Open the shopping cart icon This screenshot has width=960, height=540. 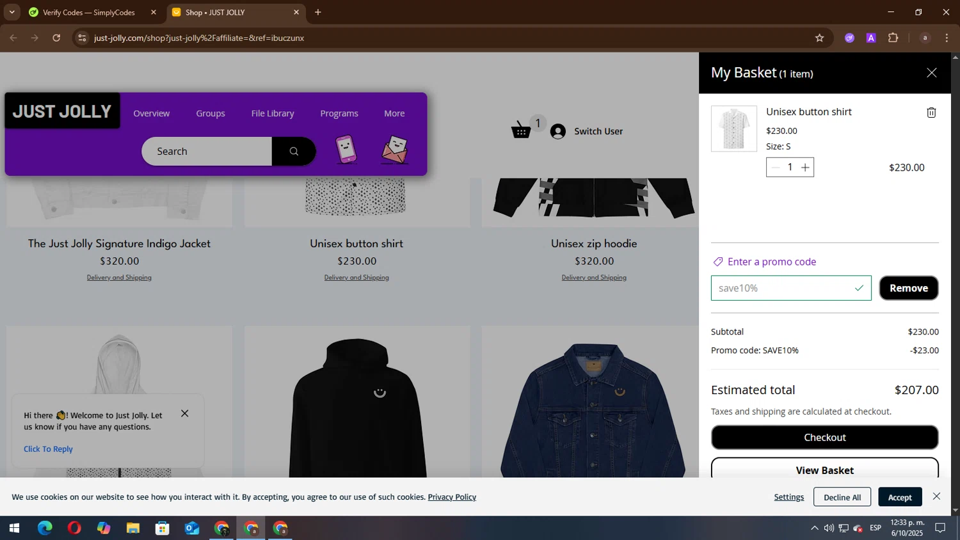pos(521,130)
